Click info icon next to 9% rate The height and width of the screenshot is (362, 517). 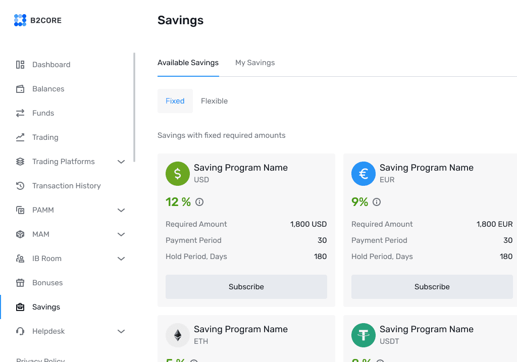coord(377,202)
